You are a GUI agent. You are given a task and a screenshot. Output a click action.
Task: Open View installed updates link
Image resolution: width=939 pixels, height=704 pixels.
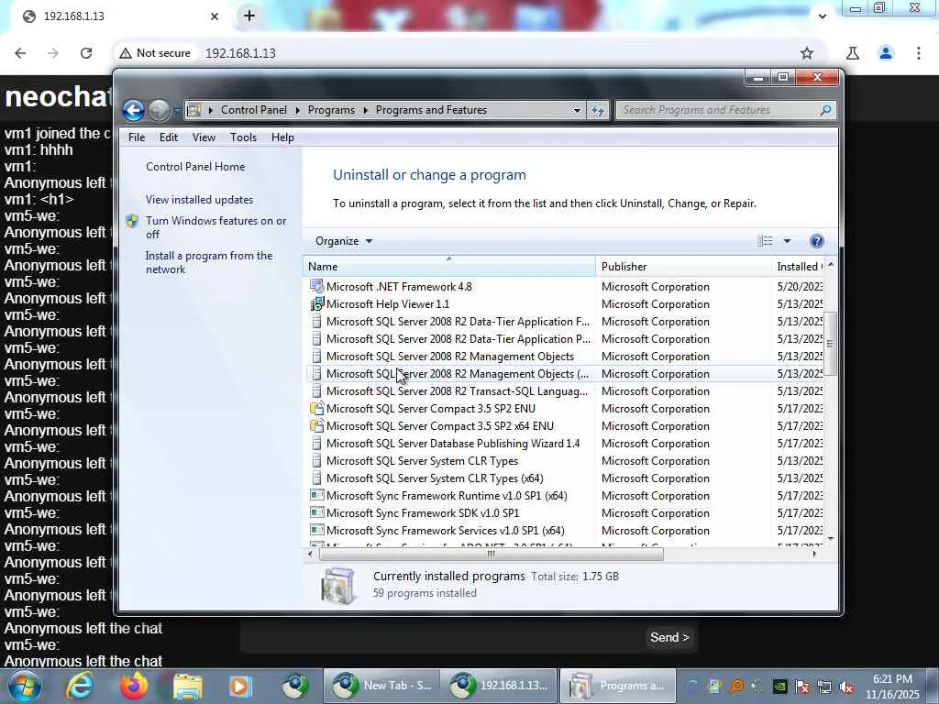(199, 199)
